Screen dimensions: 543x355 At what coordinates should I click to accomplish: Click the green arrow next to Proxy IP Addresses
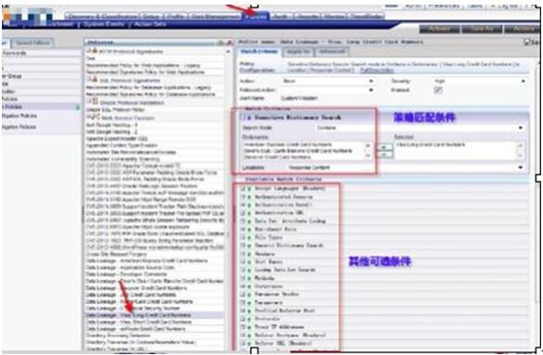coord(249,327)
